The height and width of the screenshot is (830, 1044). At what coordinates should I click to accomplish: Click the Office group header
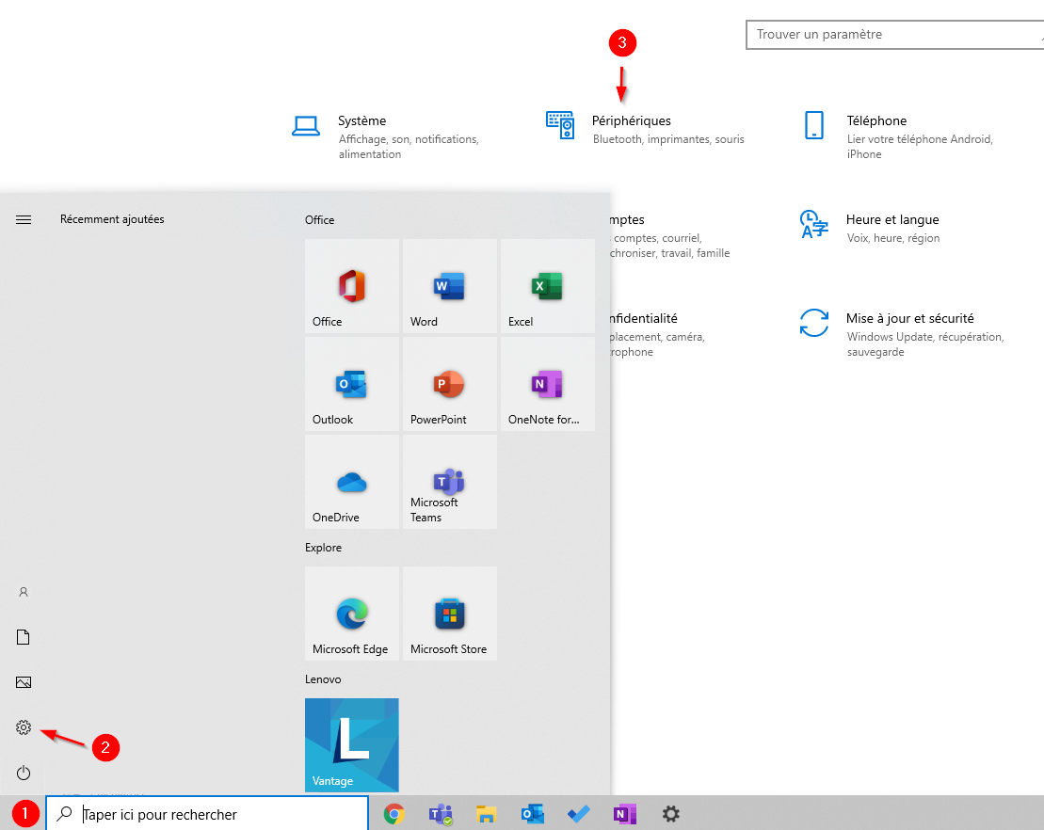pos(319,219)
